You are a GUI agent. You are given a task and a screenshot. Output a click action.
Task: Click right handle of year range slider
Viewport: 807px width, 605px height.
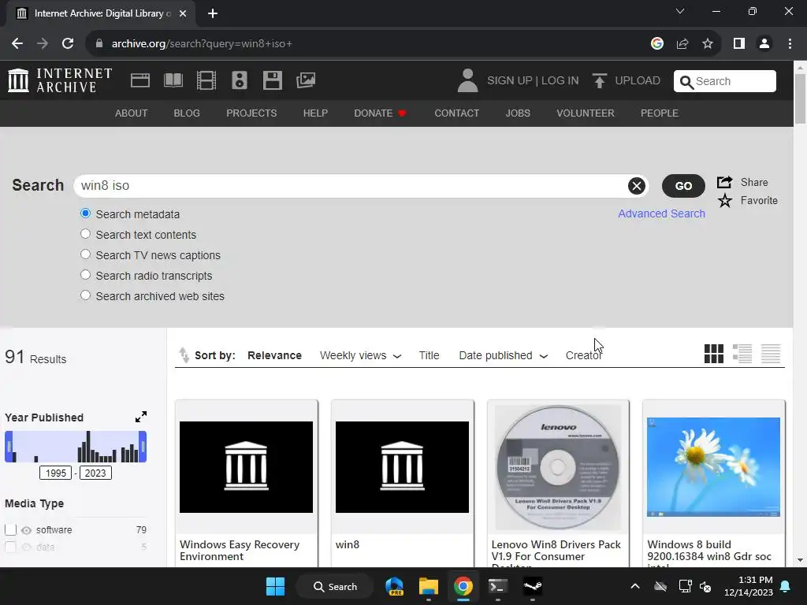[x=143, y=447]
